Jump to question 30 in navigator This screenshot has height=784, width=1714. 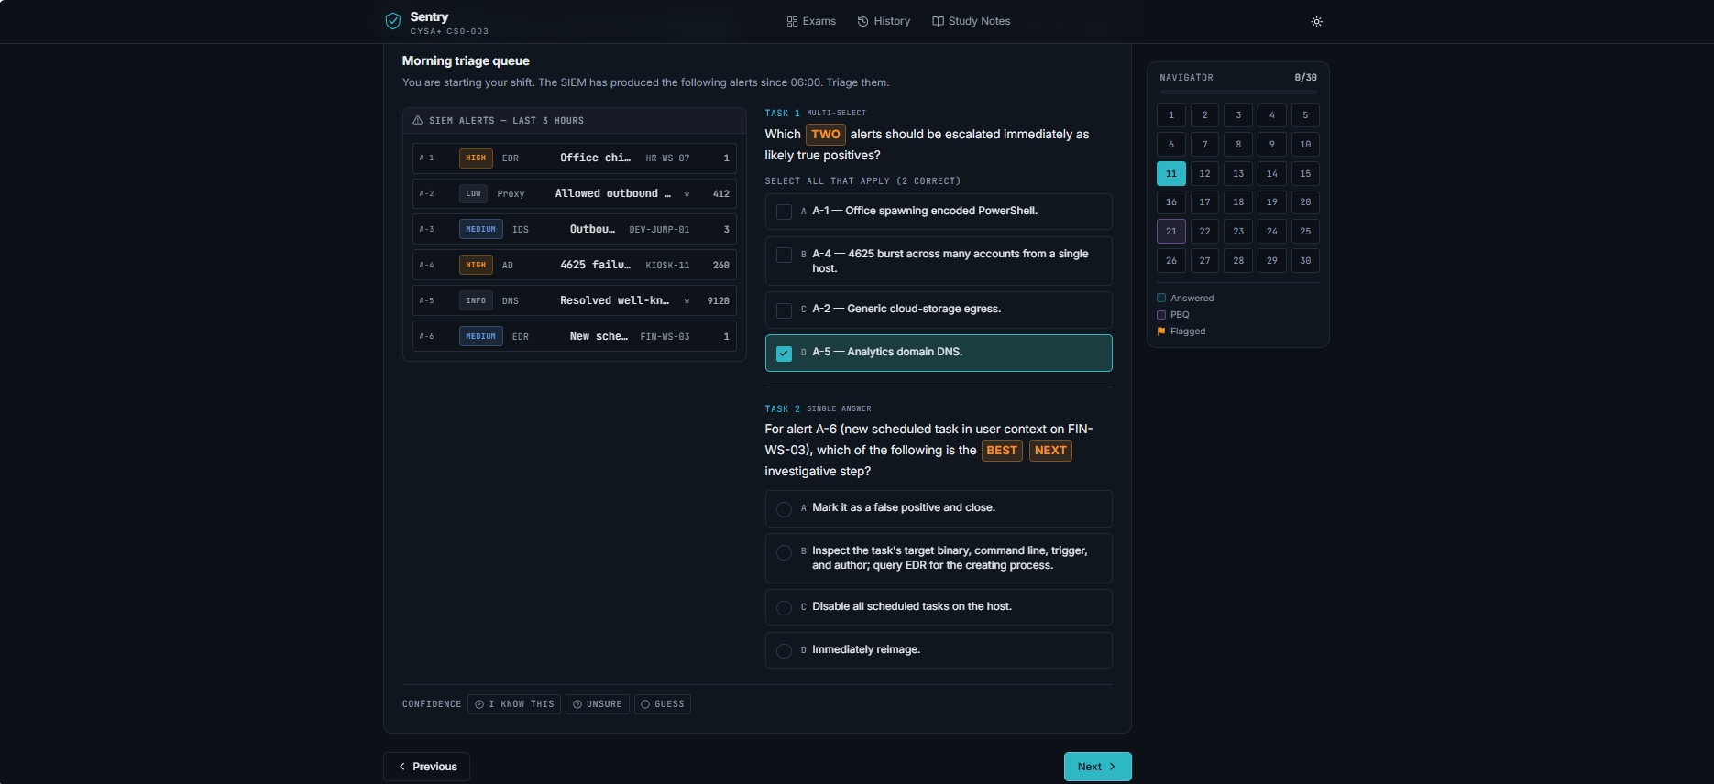(1305, 260)
